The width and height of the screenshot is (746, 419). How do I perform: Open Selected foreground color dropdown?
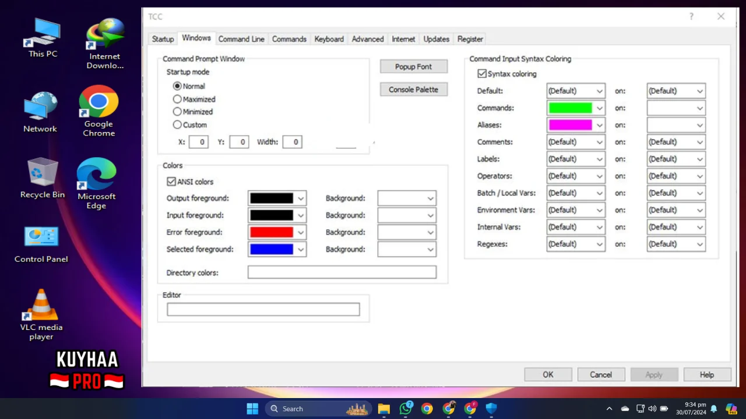click(x=301, y=249)
